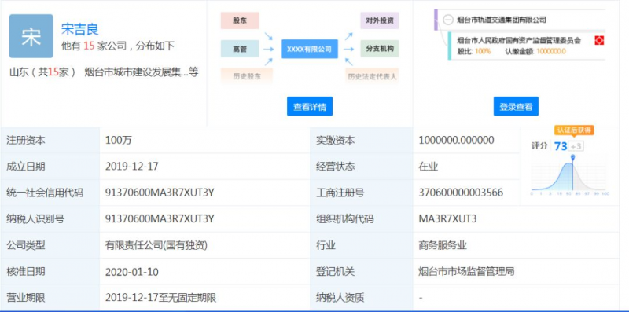
Task: Select the 对外投资 box in diagram
Action: point(380,20)
